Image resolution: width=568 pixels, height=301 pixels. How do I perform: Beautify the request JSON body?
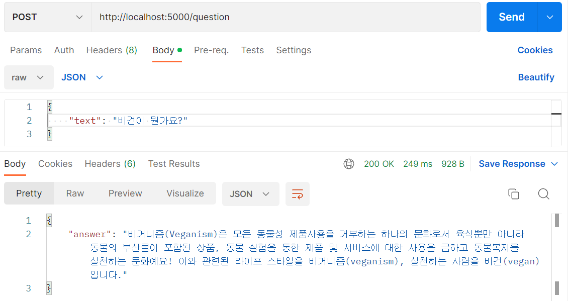coord(536,77)
